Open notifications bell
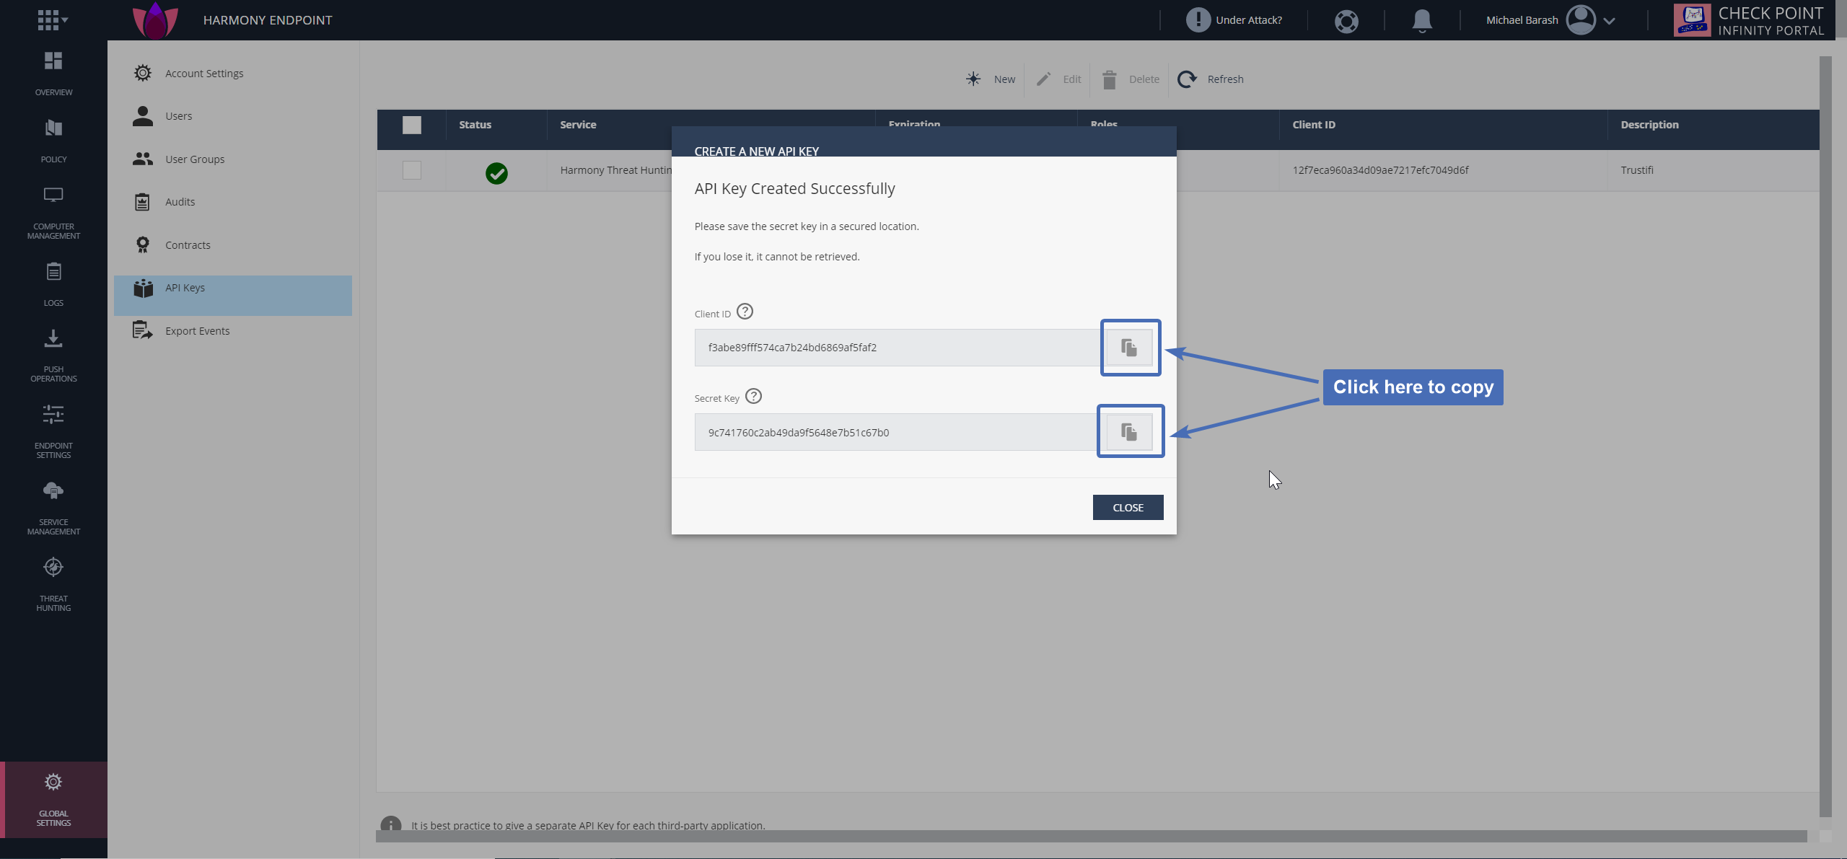 point(1422,21)
